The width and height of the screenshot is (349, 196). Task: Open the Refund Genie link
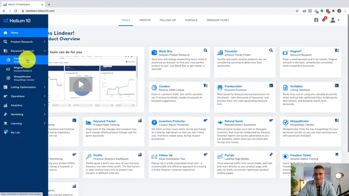point(233,121)
